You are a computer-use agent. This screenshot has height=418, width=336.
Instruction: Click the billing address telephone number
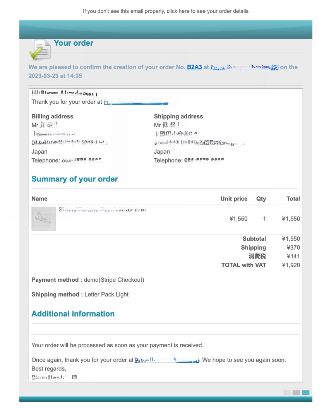click(81, 160)
